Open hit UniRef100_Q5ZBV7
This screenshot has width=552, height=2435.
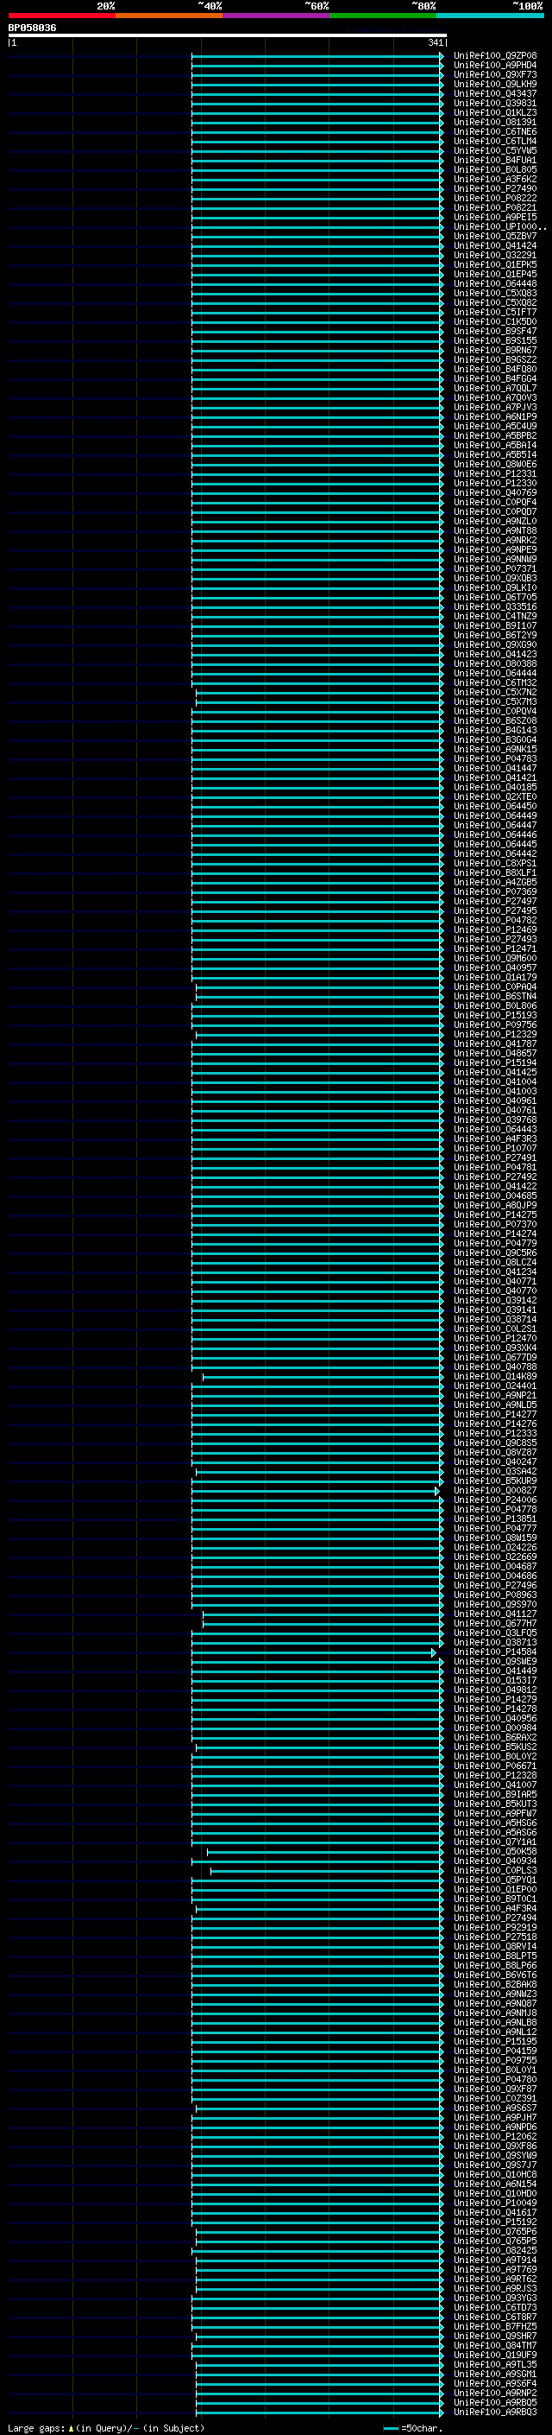[494, 237]
